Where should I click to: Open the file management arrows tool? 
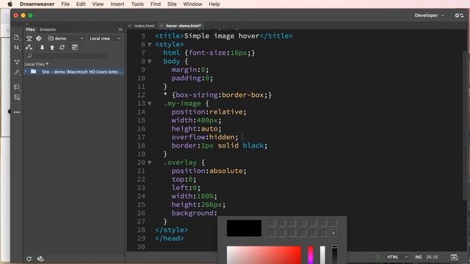point(16,47)
